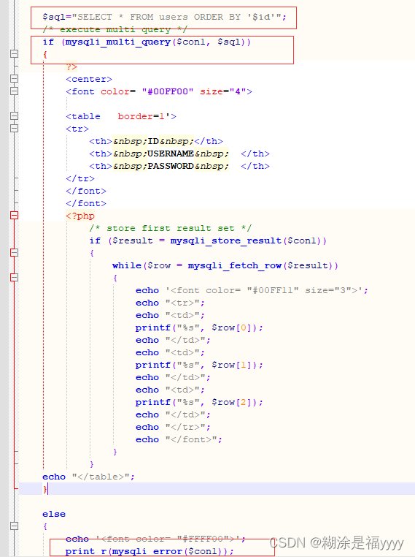Collapse the red <?php block fold marker
Viewport: 415px width, 557px height.
pyautogui.click(x=14, y=216)
